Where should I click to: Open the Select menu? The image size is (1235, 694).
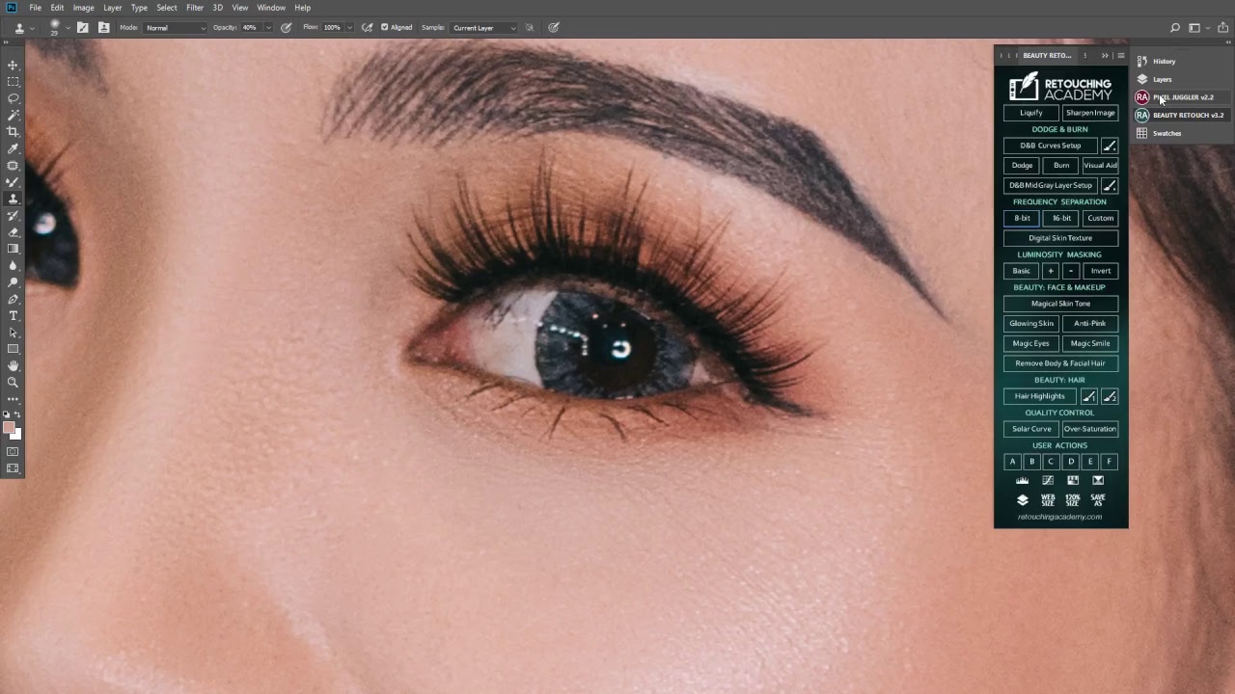pyautogui.click(x=167, y=8)
